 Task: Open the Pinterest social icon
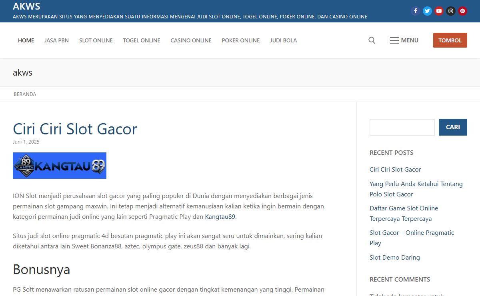coord(462,11)
